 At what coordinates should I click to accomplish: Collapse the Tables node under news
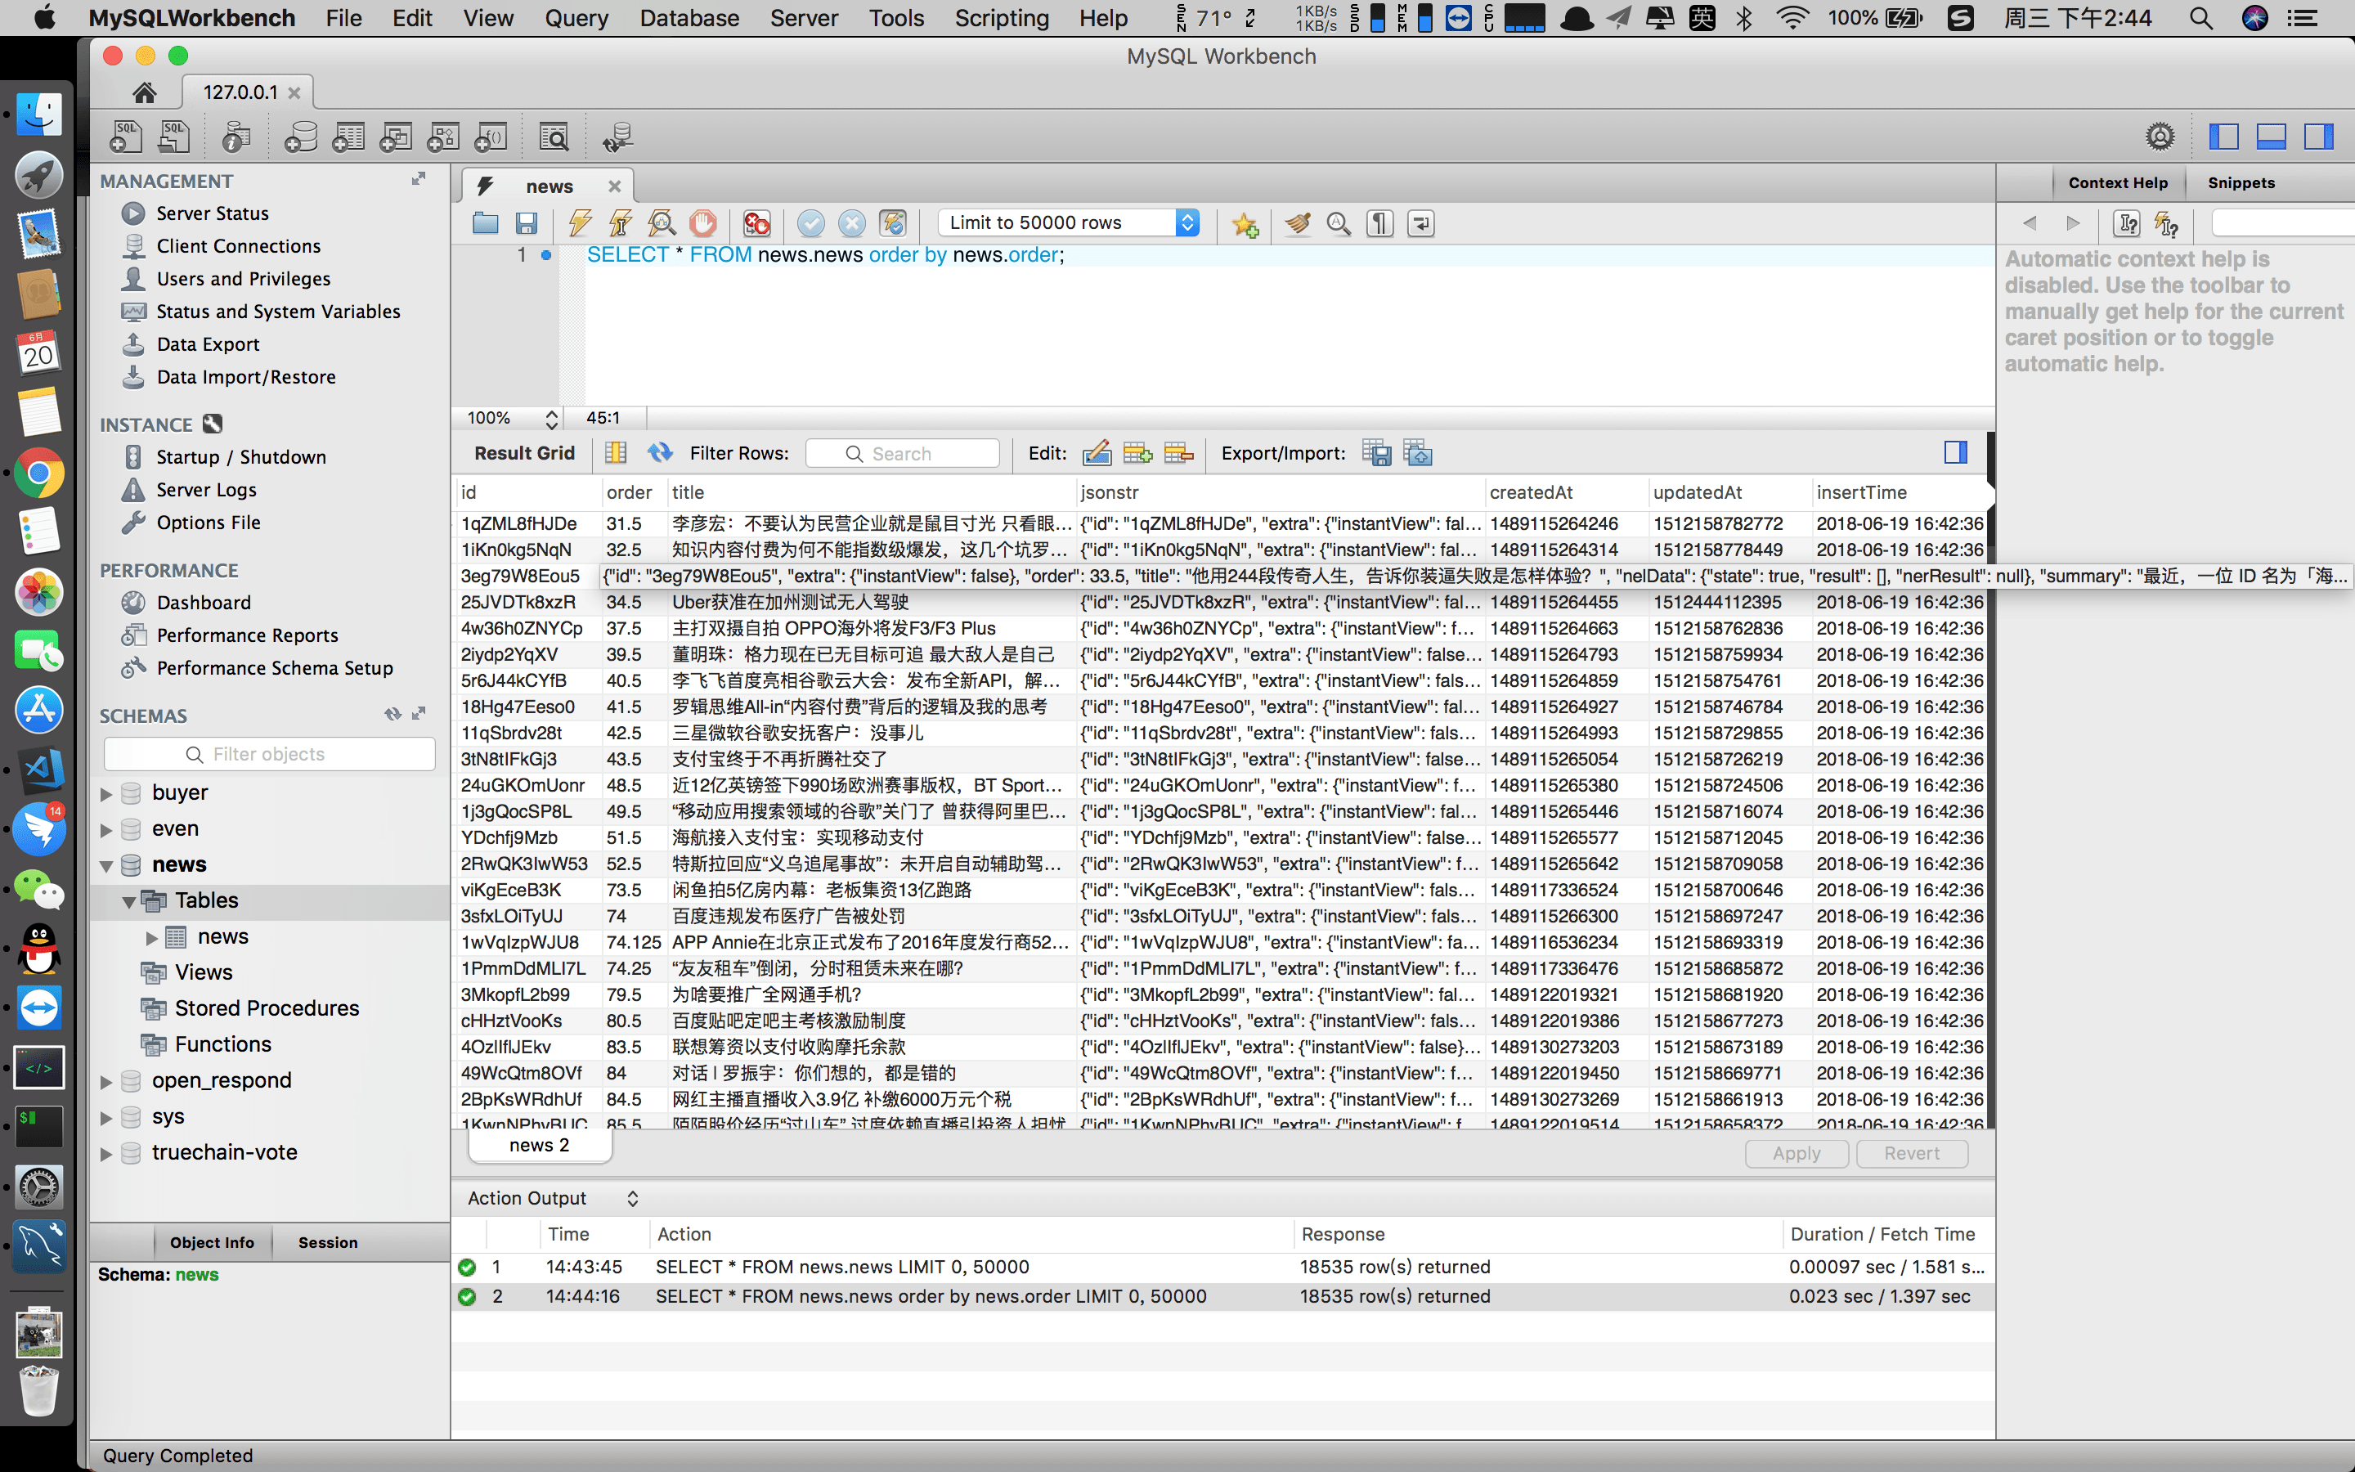tap(128, 901)
